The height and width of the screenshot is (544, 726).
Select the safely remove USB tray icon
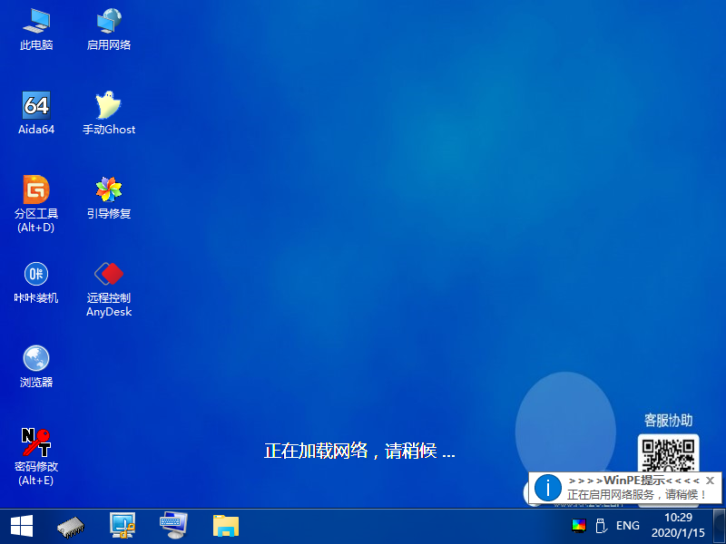point(602,524)
